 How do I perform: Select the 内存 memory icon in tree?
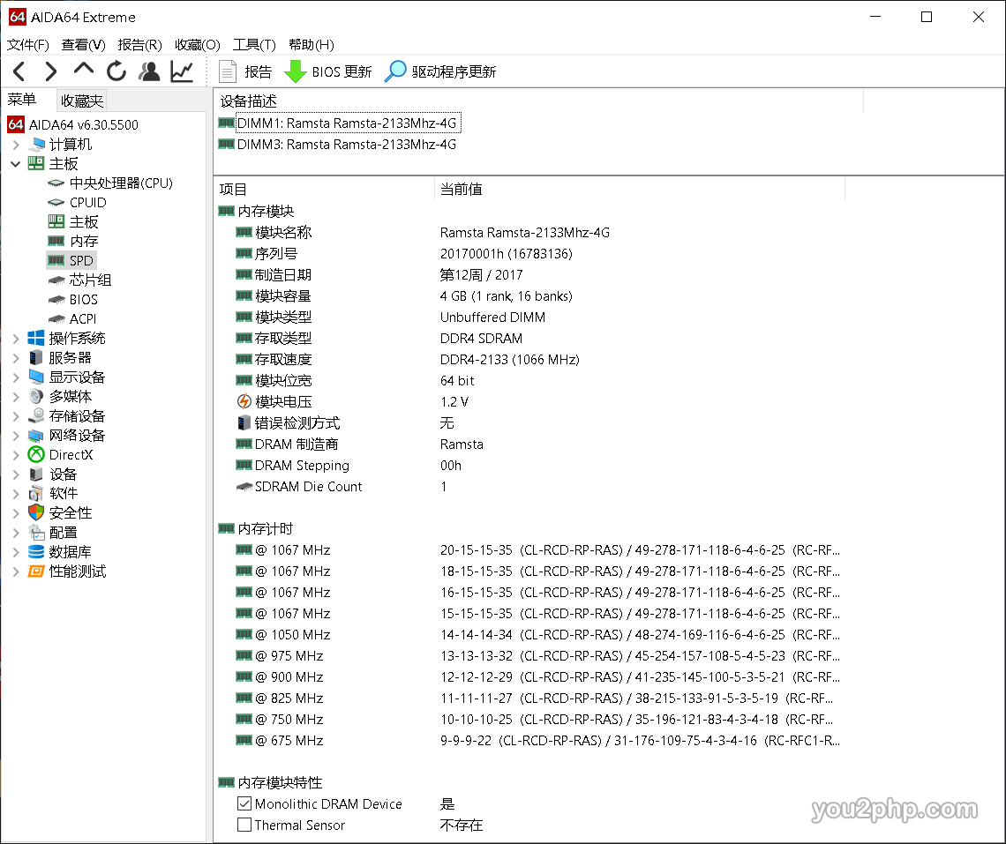click(56, 241)
